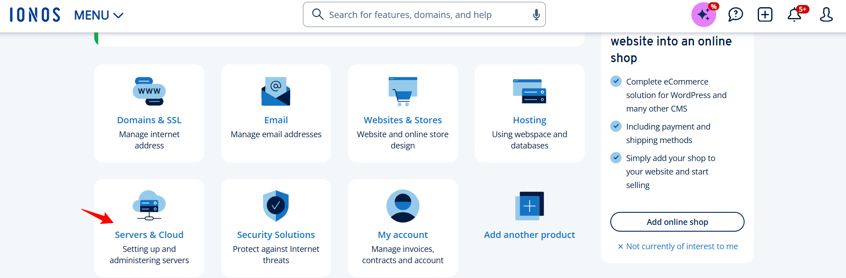Activate the microphone voice search icon
Screen dimensions: 846x278
(x=536, y=15)
